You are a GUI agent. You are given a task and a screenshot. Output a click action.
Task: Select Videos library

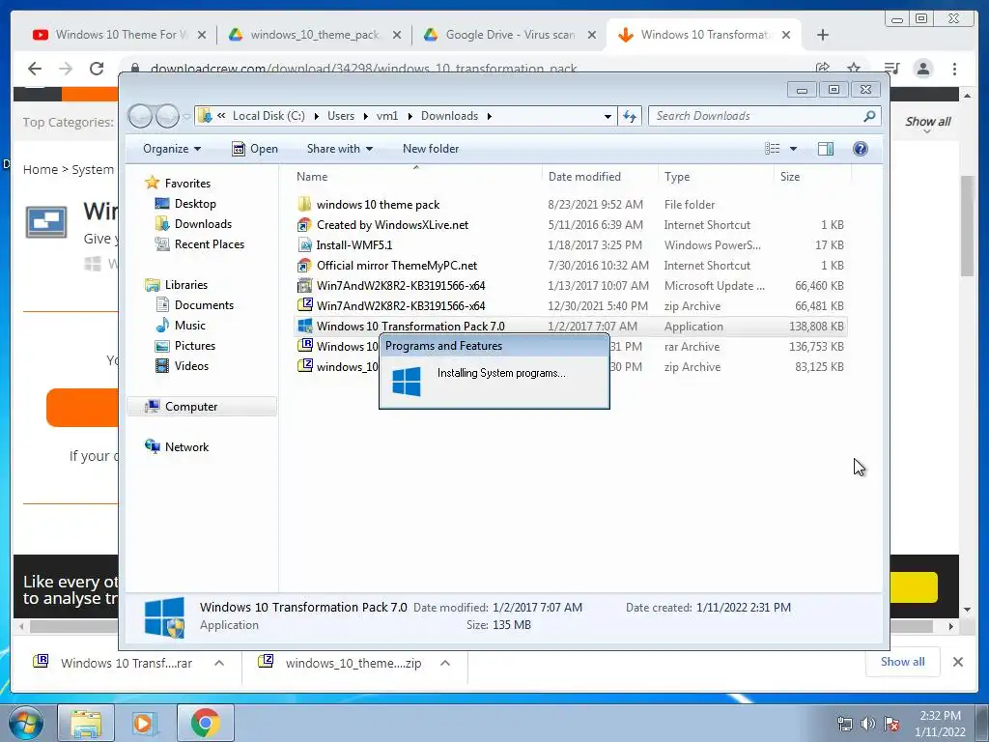click(191, 365)
